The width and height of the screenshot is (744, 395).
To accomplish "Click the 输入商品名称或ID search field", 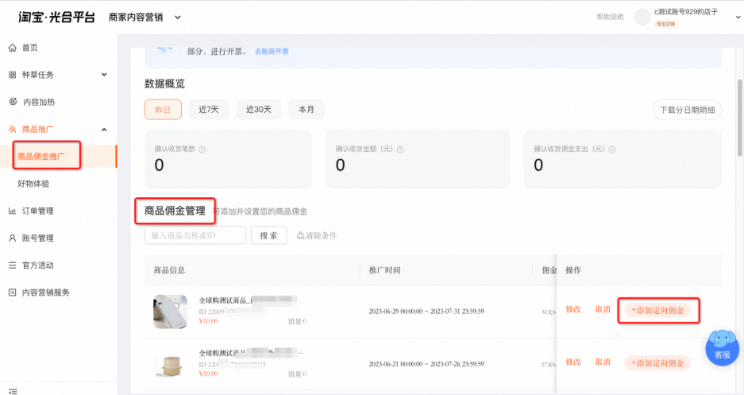I will [x=195, y=235].
